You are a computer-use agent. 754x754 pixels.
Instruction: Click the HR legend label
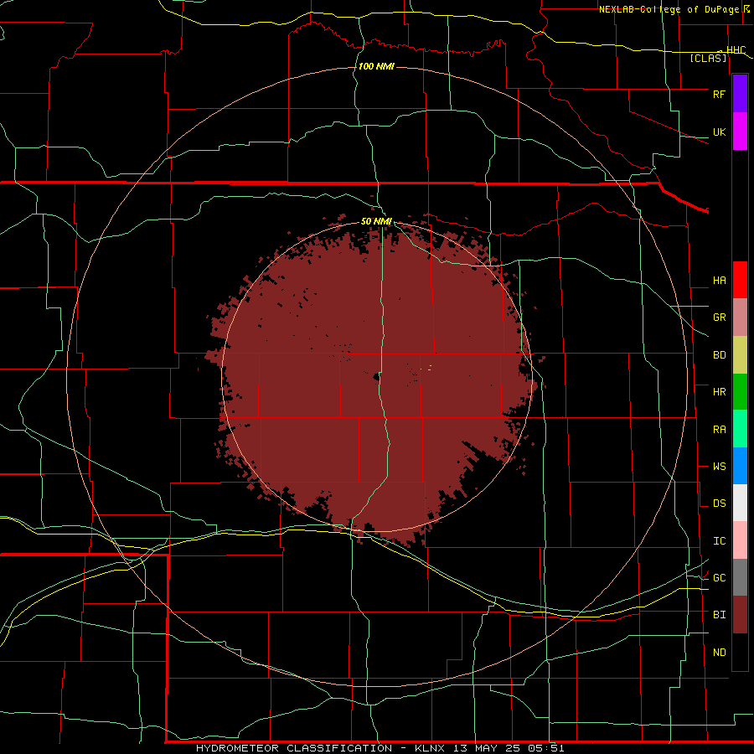(x=719, y=392)
